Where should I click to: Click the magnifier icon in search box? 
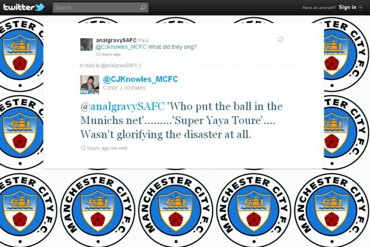tap(143, 7)
